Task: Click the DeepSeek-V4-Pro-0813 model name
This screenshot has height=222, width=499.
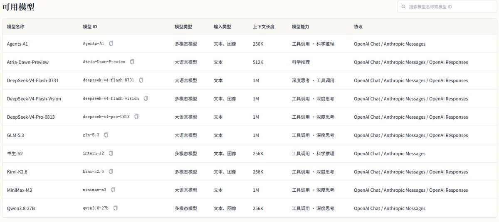Action: tap(31, 117)
